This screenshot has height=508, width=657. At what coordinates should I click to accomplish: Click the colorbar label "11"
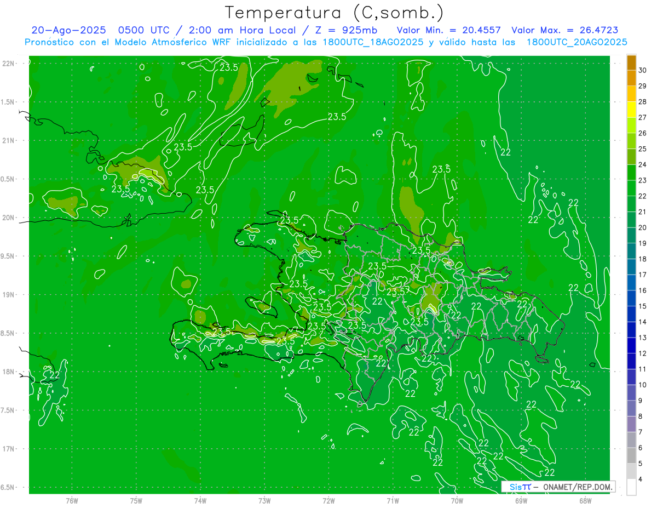pos(642,369)
